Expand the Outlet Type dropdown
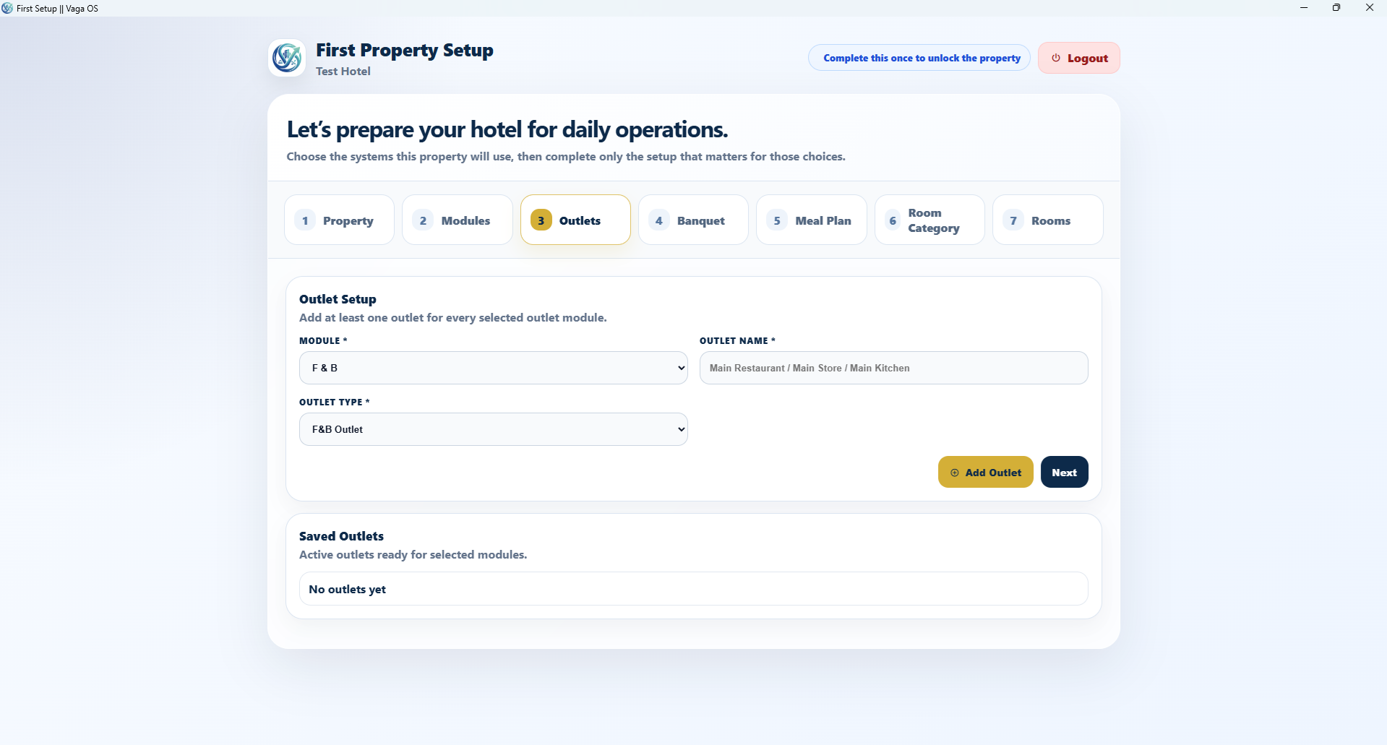 coord(494,429)
